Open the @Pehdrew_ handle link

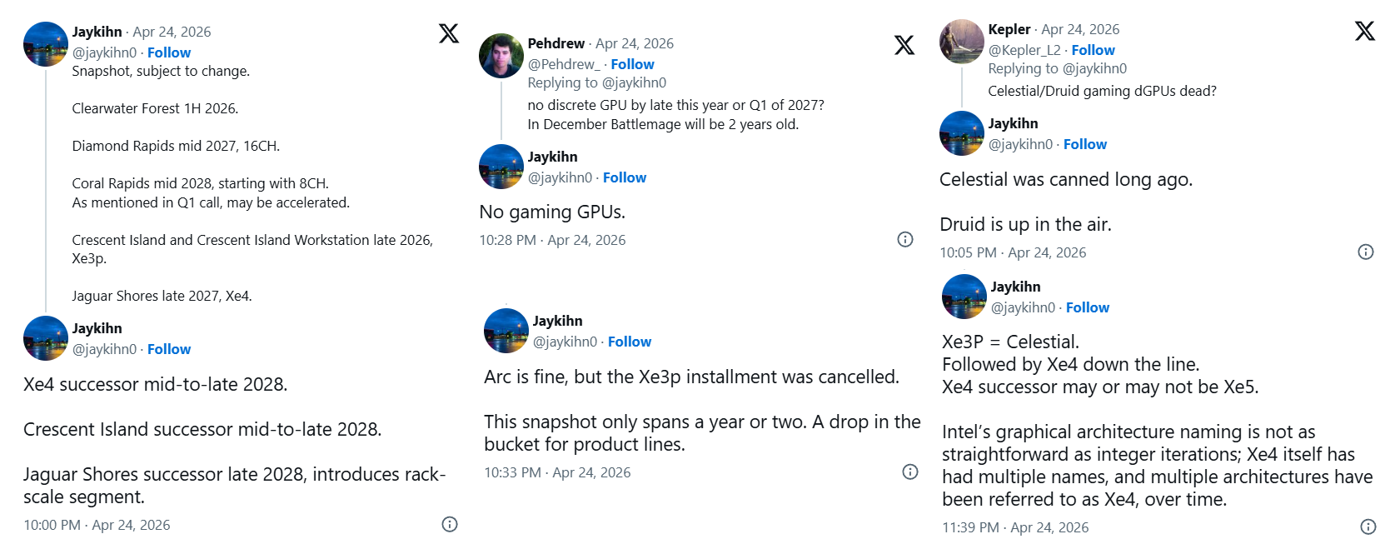pos(563,64)
